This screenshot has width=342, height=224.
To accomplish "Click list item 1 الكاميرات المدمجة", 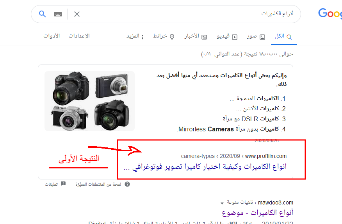I will [257, 99].
